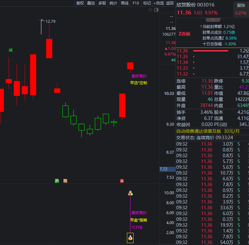Click the three colored balls icon

pos(130,193)
